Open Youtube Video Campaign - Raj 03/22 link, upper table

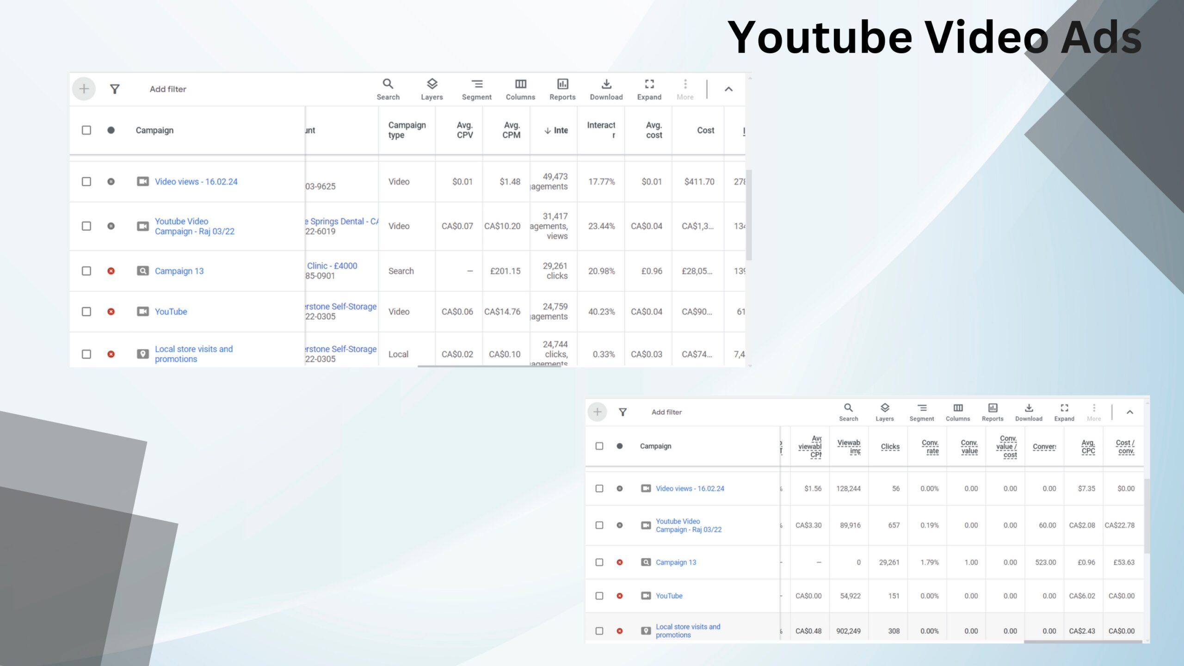pos(195,226)
